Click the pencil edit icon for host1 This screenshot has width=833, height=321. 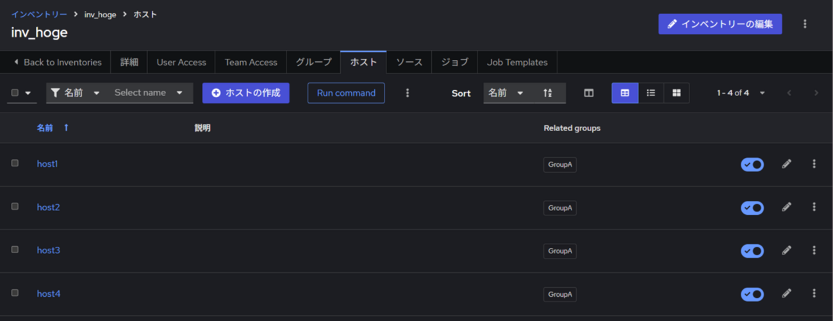click(x=786, y=164)
